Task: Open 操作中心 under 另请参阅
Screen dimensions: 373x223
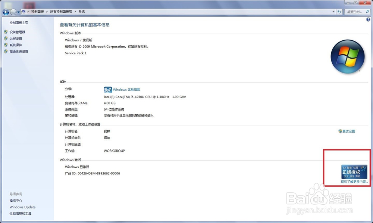Action: click(16, 201)
